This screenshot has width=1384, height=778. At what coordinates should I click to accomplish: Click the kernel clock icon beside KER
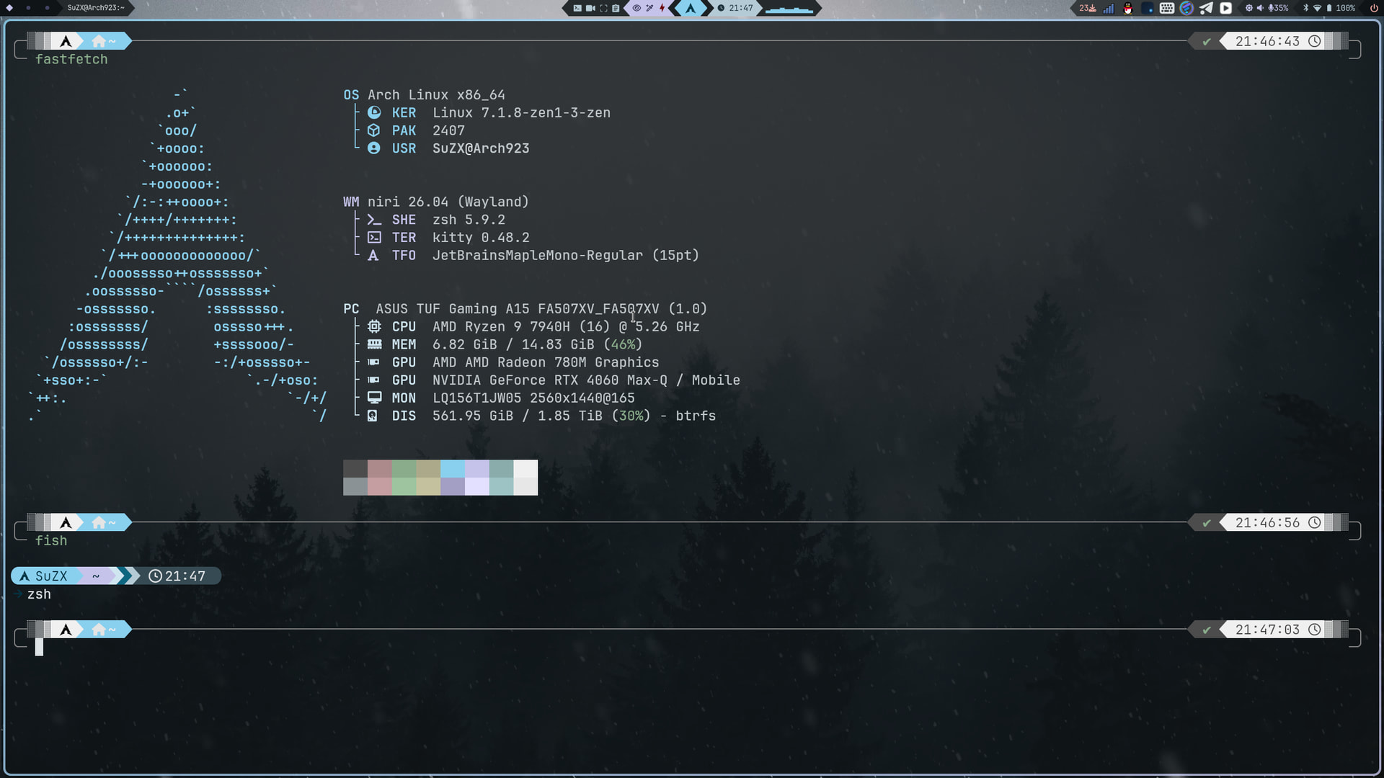[x=374, y=112]
